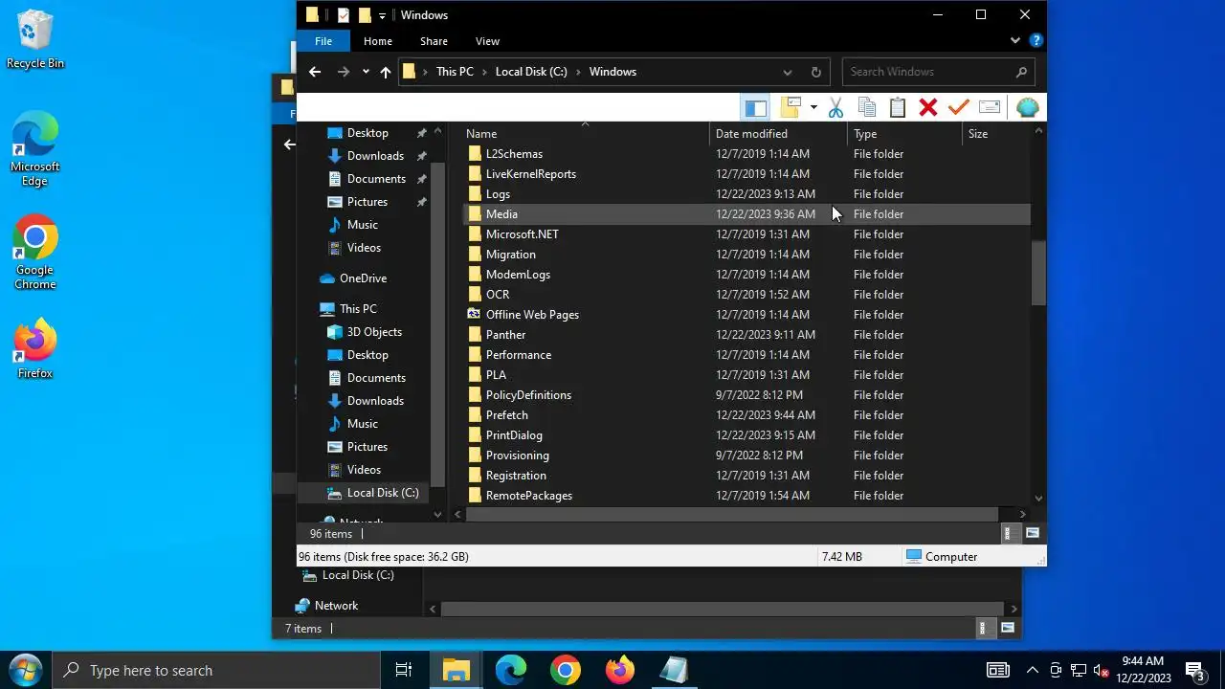Switch to the Share ribbon tab

coord(434,41)
